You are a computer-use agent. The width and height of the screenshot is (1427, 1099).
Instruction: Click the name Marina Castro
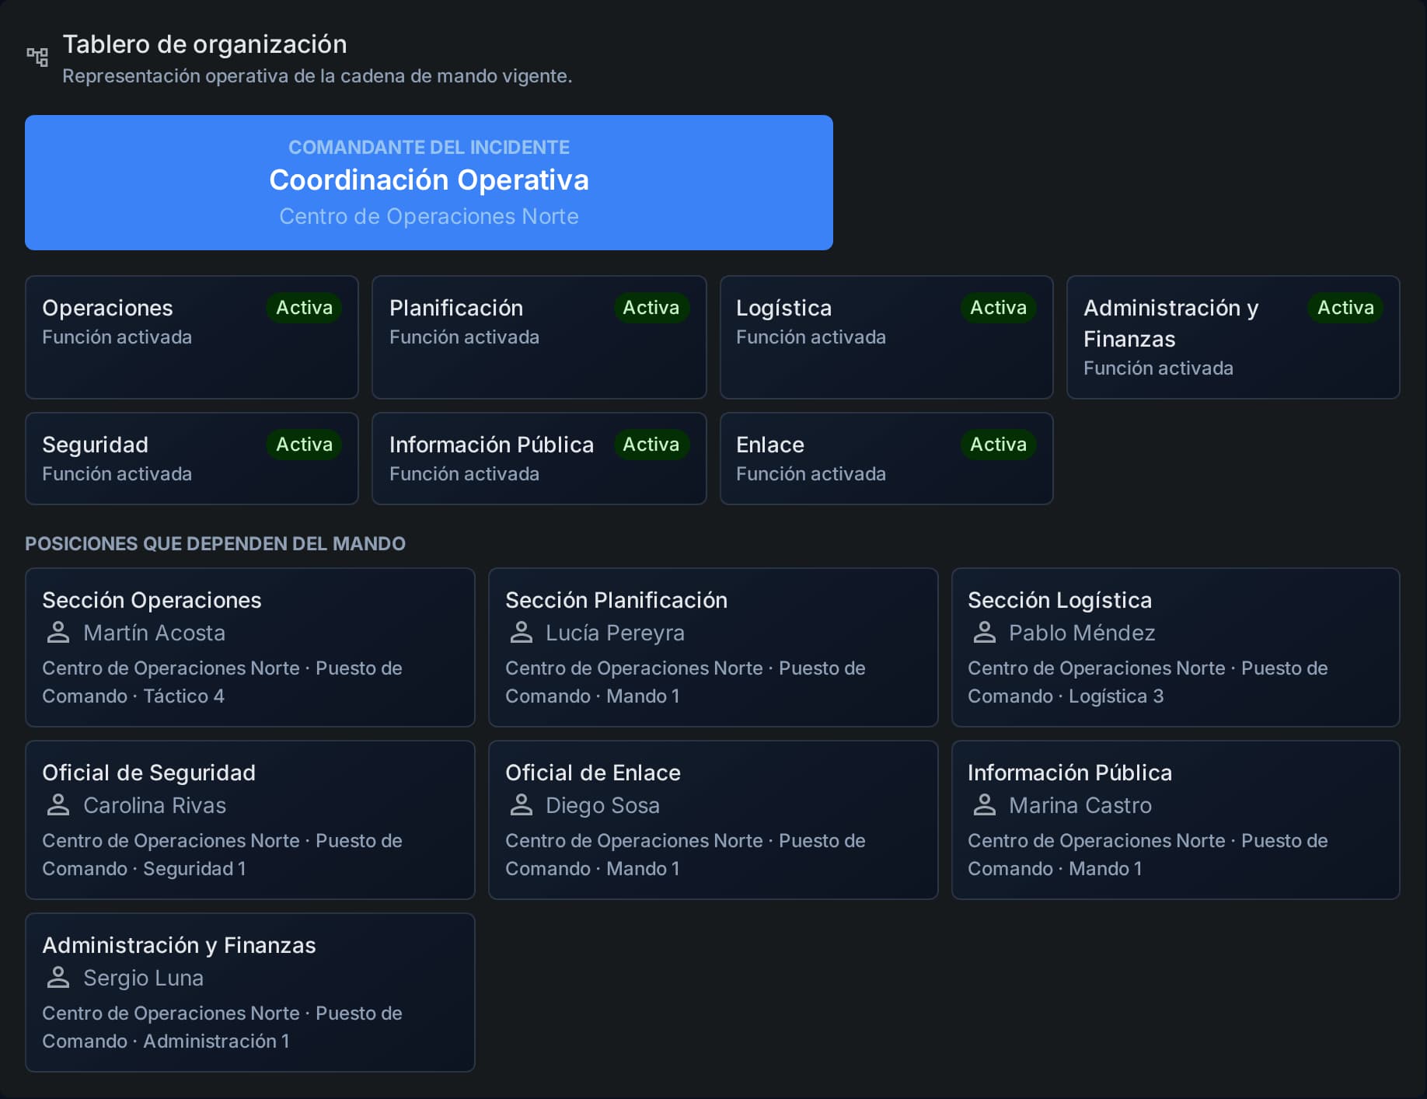[x=1080, y=805]
